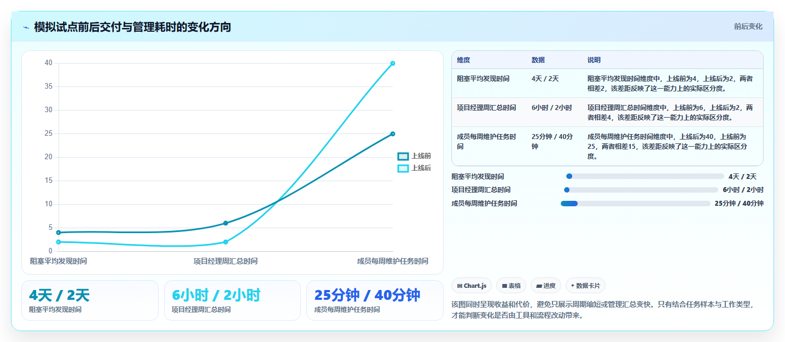Select the 表格 tag chip
The width and height of the screenshot is (785, 342).
pos(511,286)
